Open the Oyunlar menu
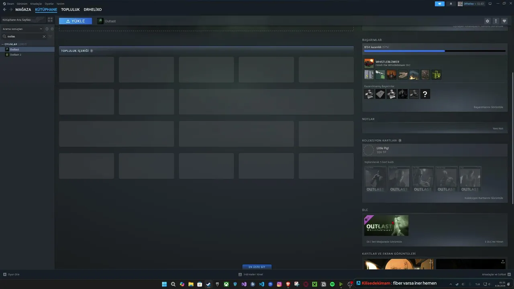The image size is (514, 289). [x=49, y=4]
